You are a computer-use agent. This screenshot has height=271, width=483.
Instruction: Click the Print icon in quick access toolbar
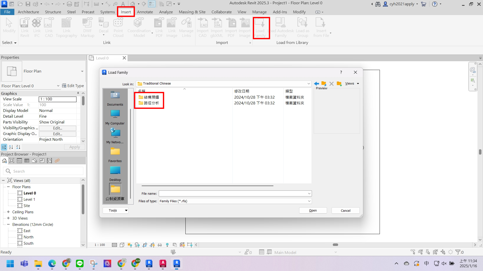pos(69,4)
